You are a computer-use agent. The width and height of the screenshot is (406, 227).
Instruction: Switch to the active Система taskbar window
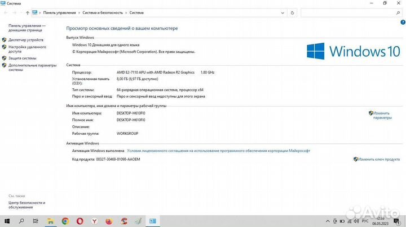point(153,221)
